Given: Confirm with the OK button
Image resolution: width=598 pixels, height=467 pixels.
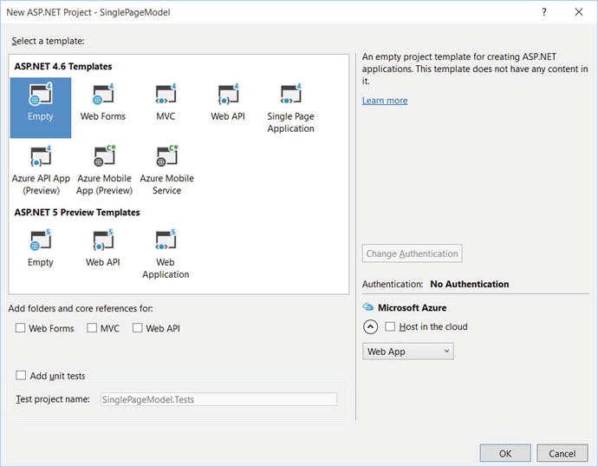Looking at the screenshot, I should (x=505, y=453).
